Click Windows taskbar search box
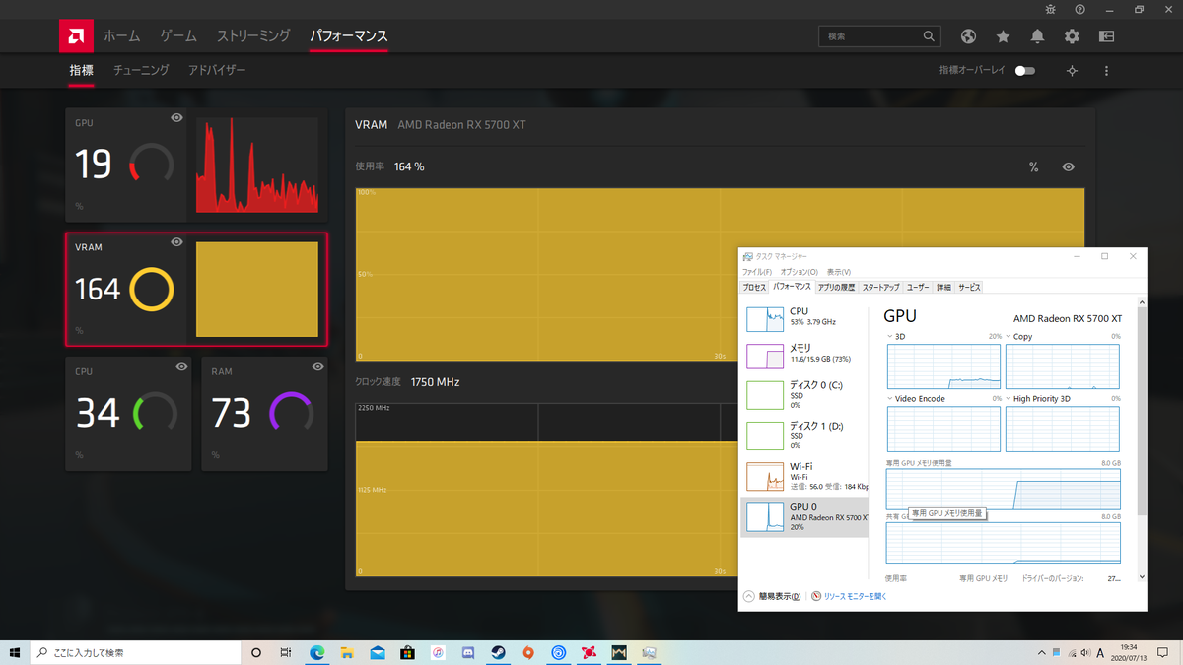This screenshot has height=665, width=1183. 135,652
